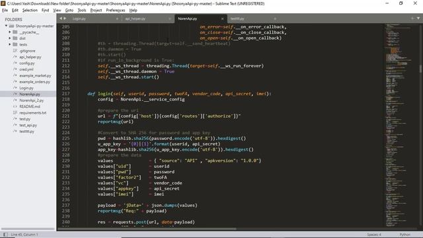Open testttt.py in the sidebar file list
This screenshot has height=238, width=423.
pos(26,132)
